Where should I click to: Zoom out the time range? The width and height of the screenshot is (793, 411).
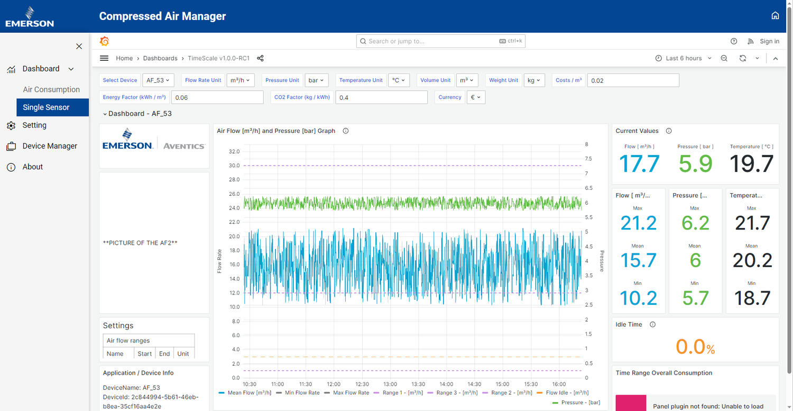coord(724,58)
